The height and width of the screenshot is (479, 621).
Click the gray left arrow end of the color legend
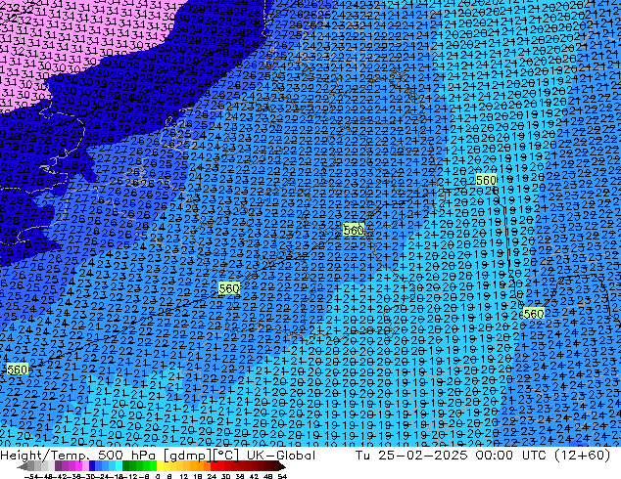click(x=23, y=467)
